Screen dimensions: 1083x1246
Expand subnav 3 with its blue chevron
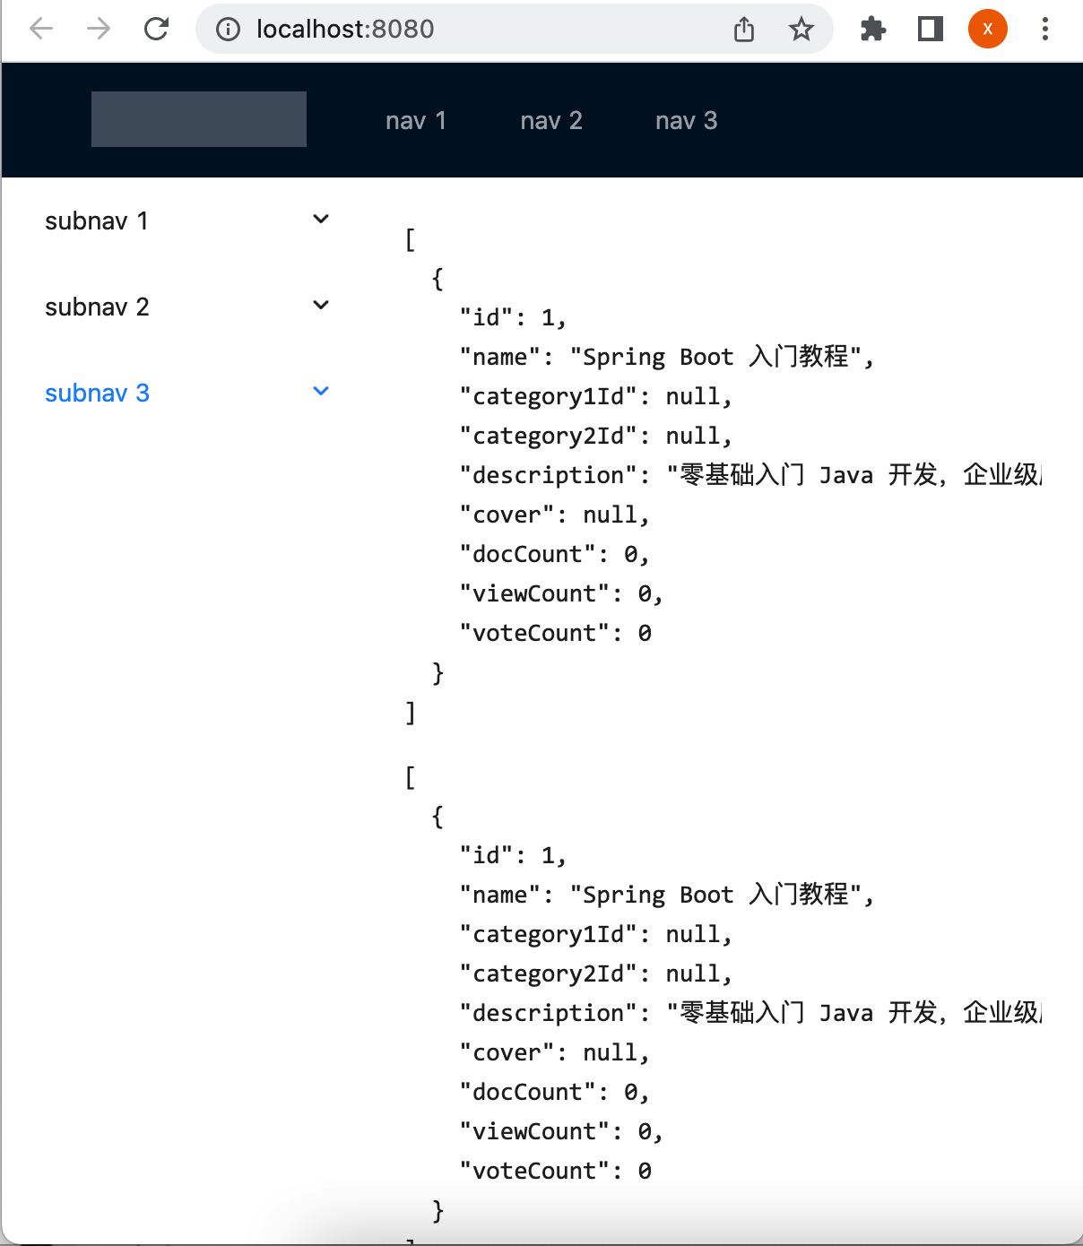pyautogui.click(x=321, y=391)
